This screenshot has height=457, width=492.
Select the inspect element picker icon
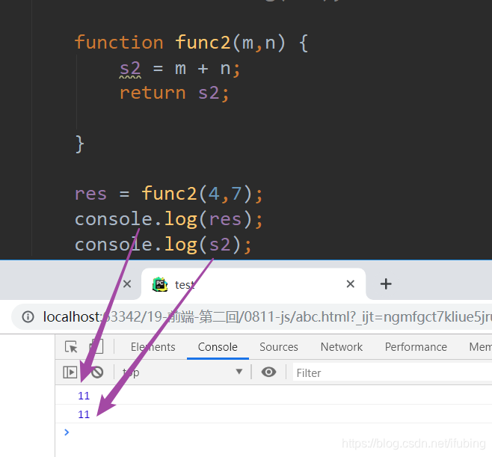pos(71,347)
